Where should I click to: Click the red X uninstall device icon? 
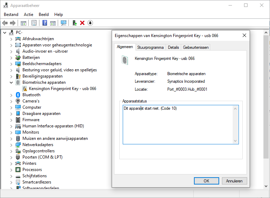coord(82,23)
